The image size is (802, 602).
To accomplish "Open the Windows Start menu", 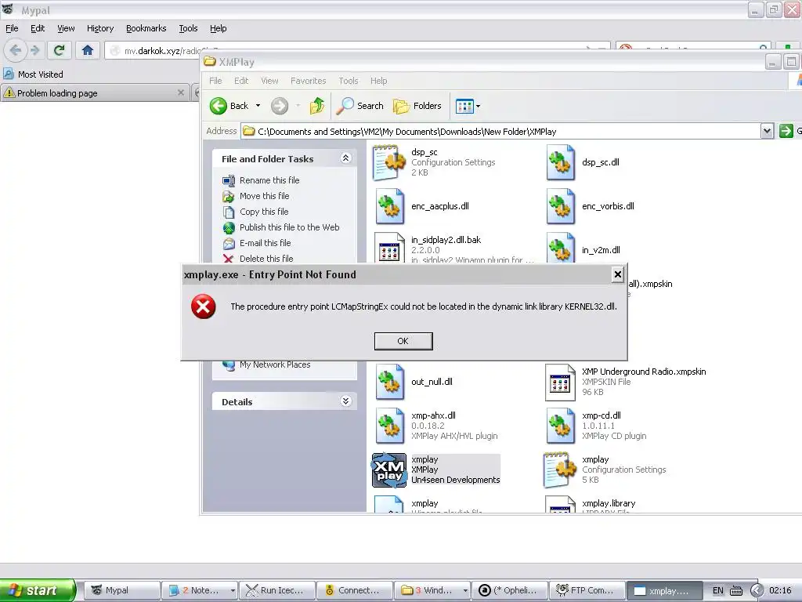I will pos(38,590).
